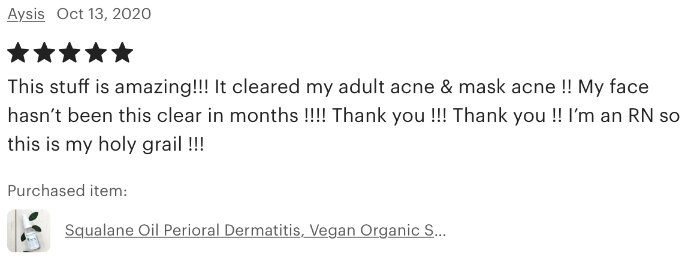Click the "This stuff is amazing" text
688x275 pixels.
pyautogui.click(x=108, y=87)
